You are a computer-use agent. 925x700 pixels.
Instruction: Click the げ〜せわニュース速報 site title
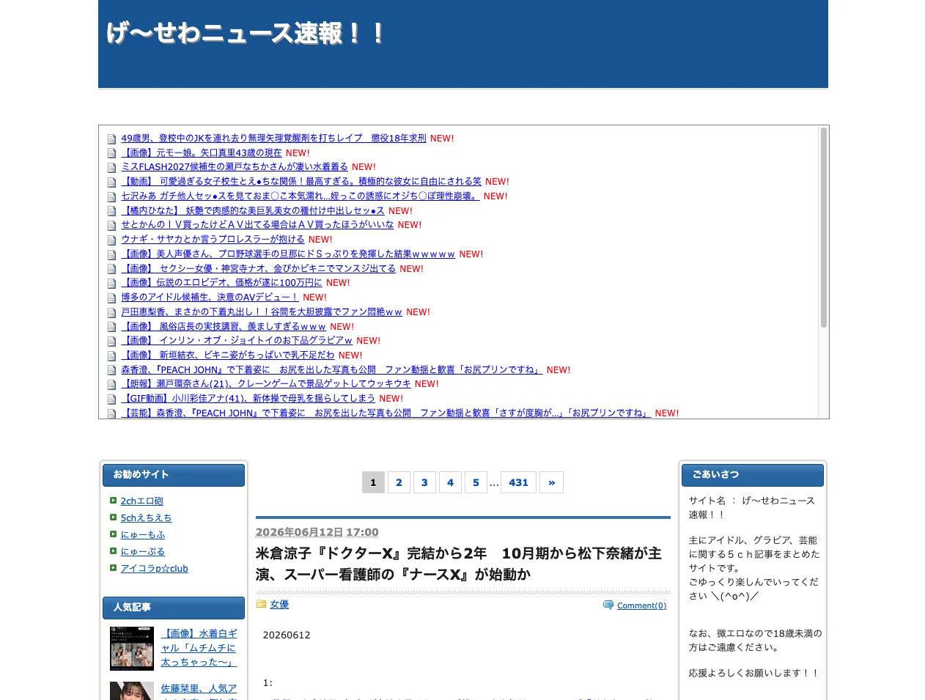[x=246, y=33]
